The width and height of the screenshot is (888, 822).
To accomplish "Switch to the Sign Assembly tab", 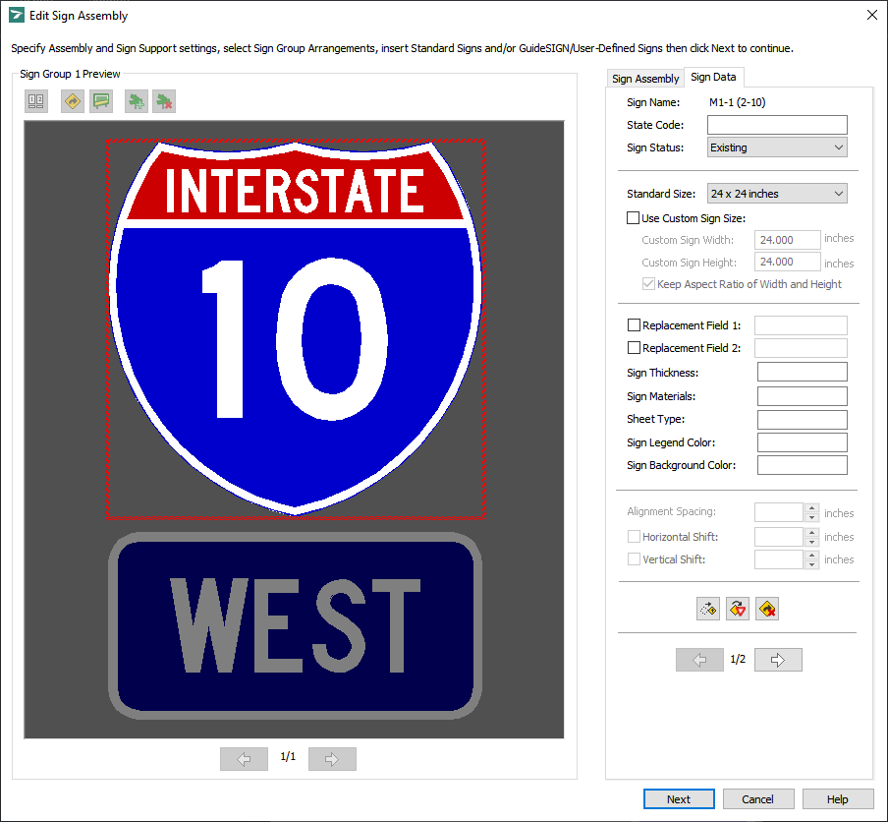I will click(645, 79).
